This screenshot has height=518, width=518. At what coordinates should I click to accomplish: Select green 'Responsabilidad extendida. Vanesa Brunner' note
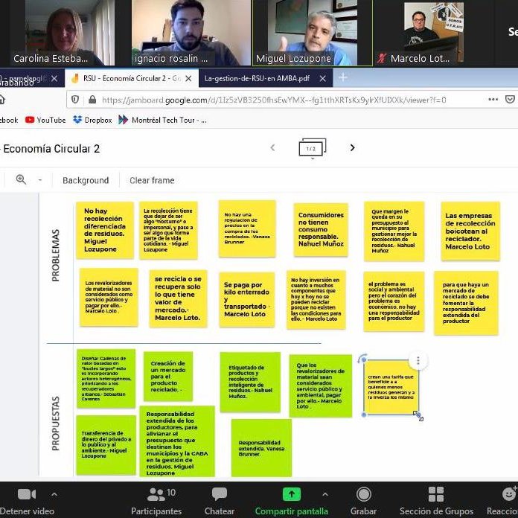[261, 448]
